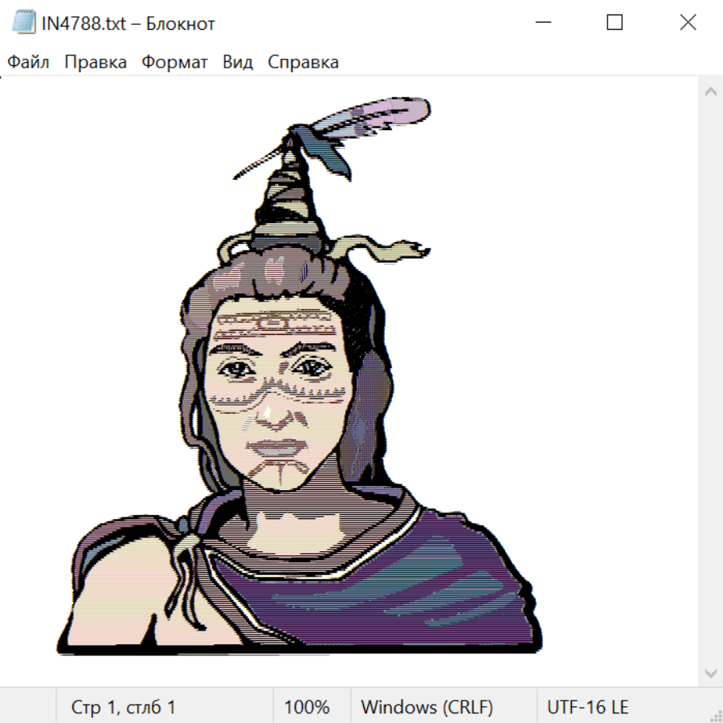This screenshot has height=723, width=723.
Task: Click the resize grip in the window corner
Action: coord(716,716)
